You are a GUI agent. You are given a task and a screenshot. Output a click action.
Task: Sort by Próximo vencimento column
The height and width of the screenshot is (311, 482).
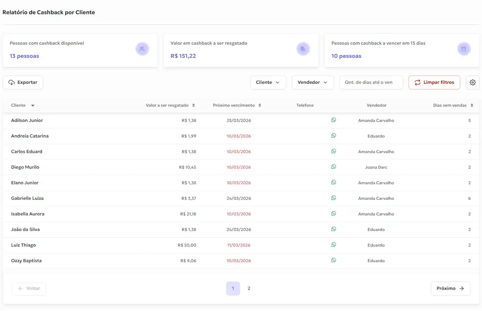pyautogui.click(x=260, y=105)
